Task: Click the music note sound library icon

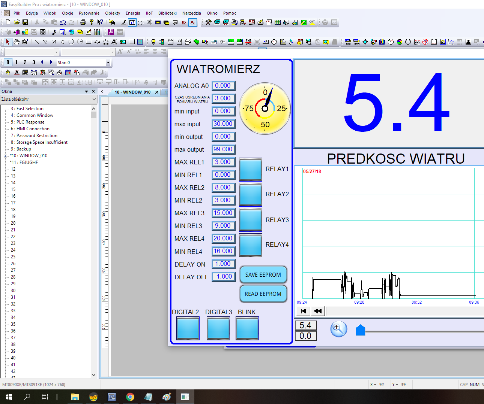Action: 54,32
